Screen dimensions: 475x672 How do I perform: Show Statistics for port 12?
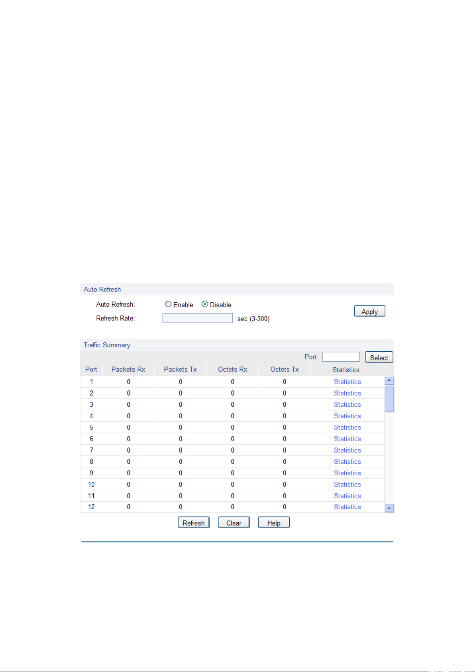pyautogui.click(x=347, y=507)
